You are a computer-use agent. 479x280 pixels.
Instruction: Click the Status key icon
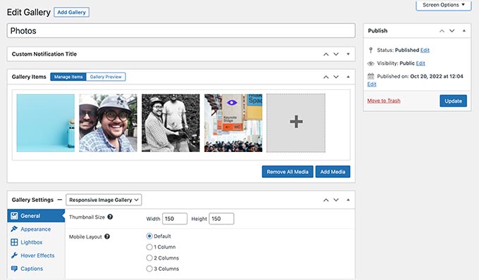click(371, 50)
